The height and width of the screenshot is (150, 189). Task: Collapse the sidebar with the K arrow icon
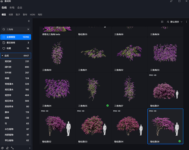tap(29, 21)
